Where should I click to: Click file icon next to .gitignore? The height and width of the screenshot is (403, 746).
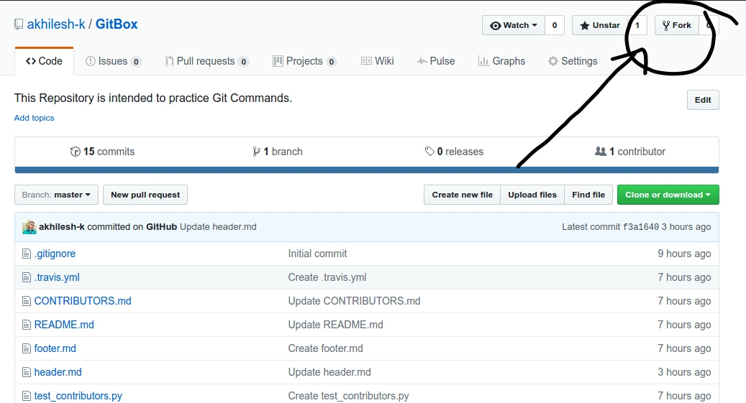tap(27, 254)
